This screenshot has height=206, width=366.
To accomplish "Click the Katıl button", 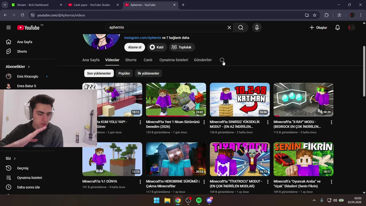I will 157,47.
